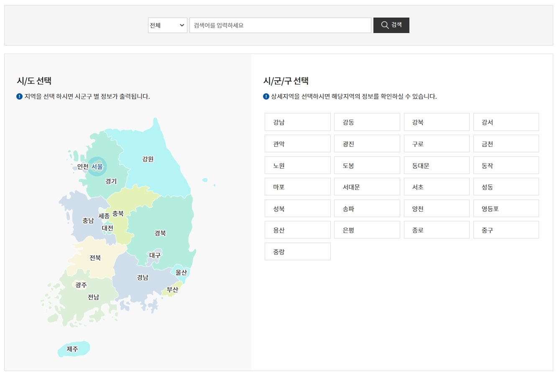Focus the 검색어를 입력하세요 search field

tap(280, 25)
